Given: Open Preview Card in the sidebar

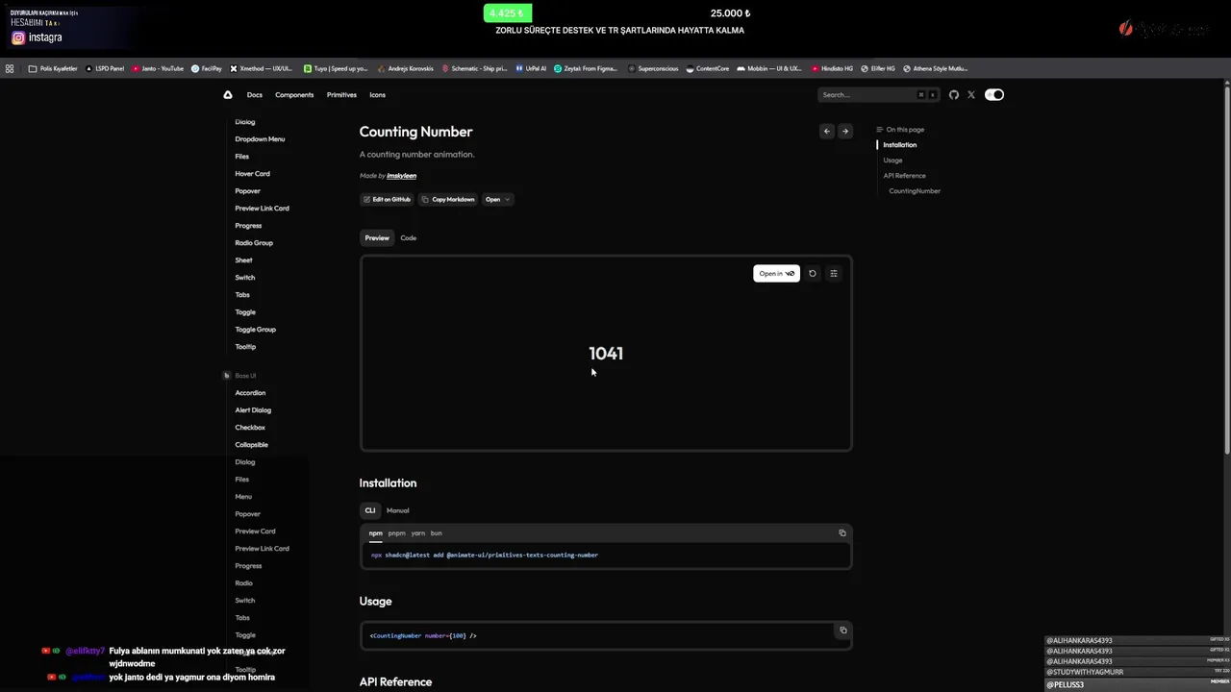Looking at the screenshot, I should click(x=255, y=531).
